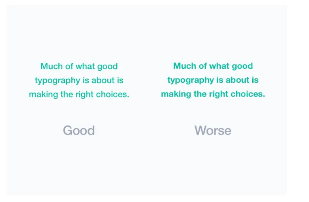Click 'what' in the regular-weight paragraph
Viewport: 309px width, 202px height.
coord(84,66)
